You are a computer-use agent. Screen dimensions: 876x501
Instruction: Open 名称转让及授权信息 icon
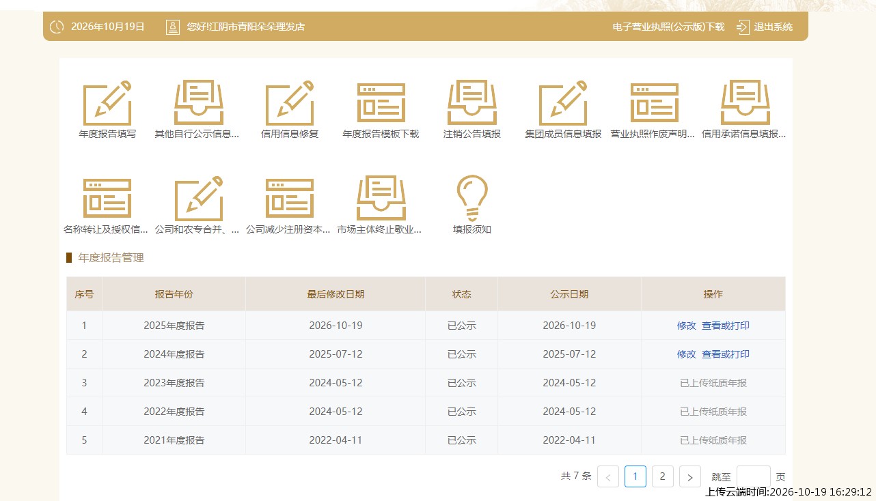[x=107, y=199]
